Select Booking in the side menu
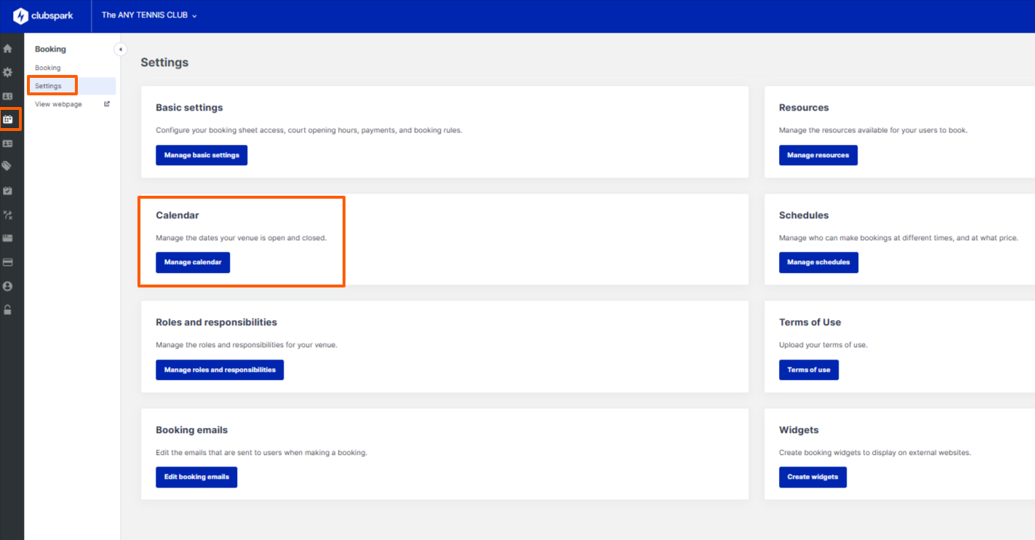1035x540 pixels. [x=48, y=68]
